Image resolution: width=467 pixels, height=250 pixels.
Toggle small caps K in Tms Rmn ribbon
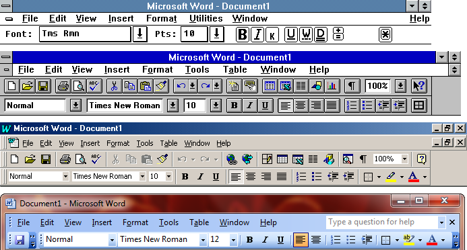(272, 34)
